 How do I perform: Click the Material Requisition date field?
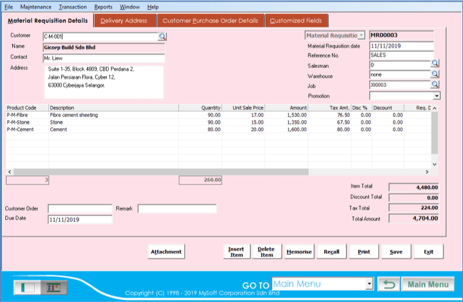pos(401,46)
